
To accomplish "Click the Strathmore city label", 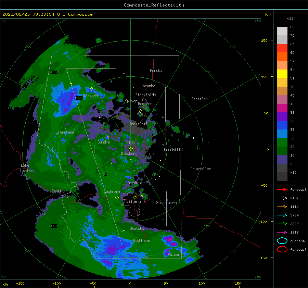I will [x=166, y=203].
